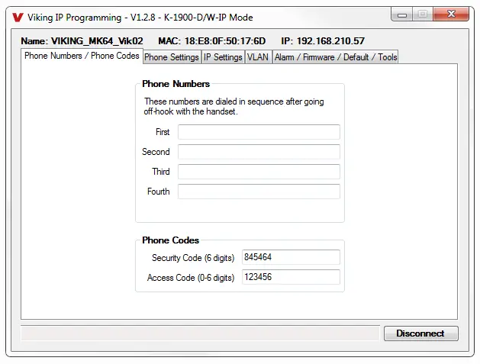
Task: Select Phone Numbers / Phone Codes tab
Action: coord(82,56)
